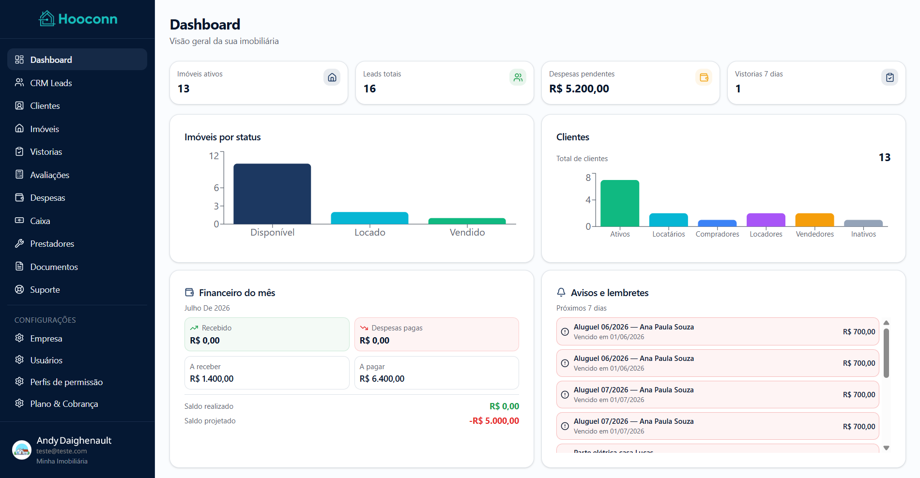Open the Caixa page
The image size is (920, 478).
pos(77,221)
